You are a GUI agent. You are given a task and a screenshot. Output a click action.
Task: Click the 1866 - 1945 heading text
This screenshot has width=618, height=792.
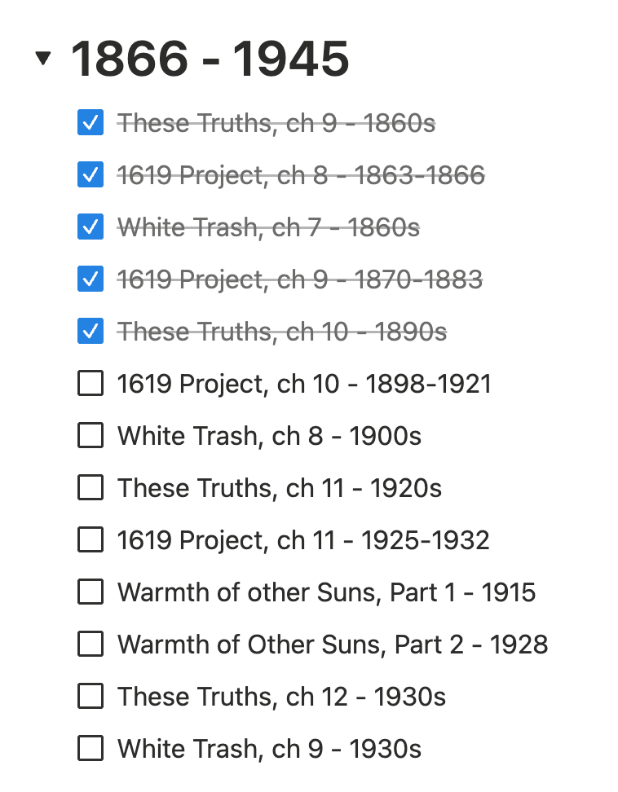click(210, 59)
